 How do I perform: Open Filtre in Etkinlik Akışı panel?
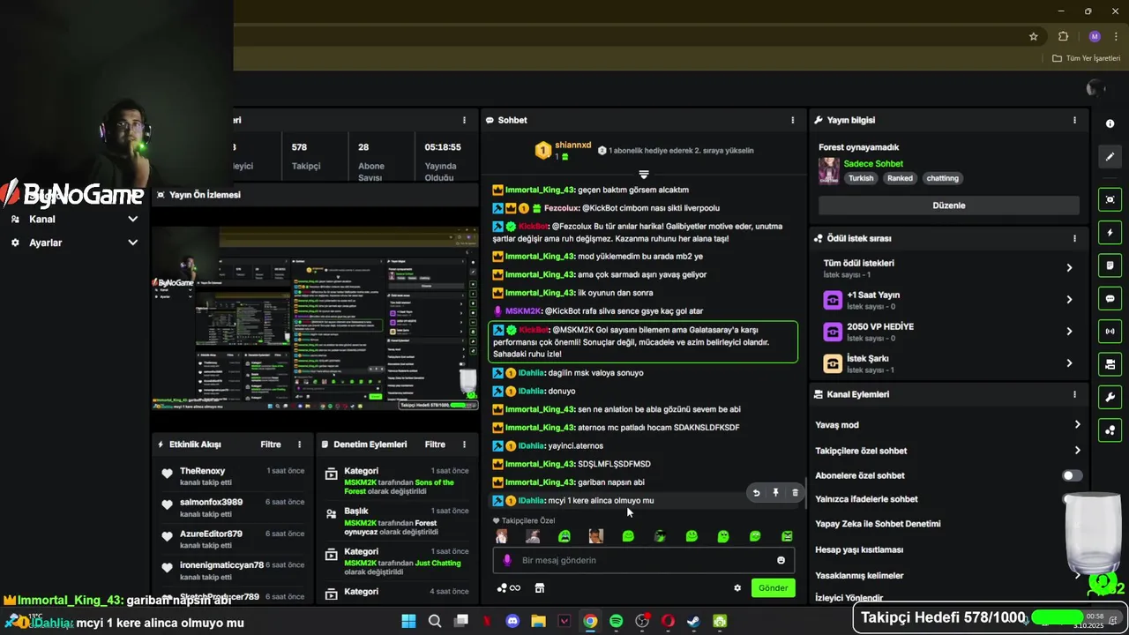[x=271, y=444]
